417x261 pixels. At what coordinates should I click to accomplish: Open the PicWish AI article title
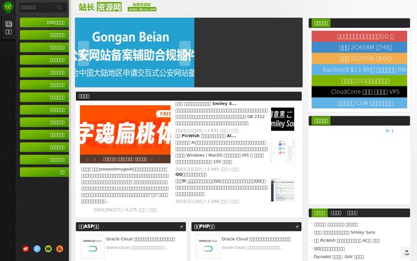pyautogui.click(x=206, y=136)
